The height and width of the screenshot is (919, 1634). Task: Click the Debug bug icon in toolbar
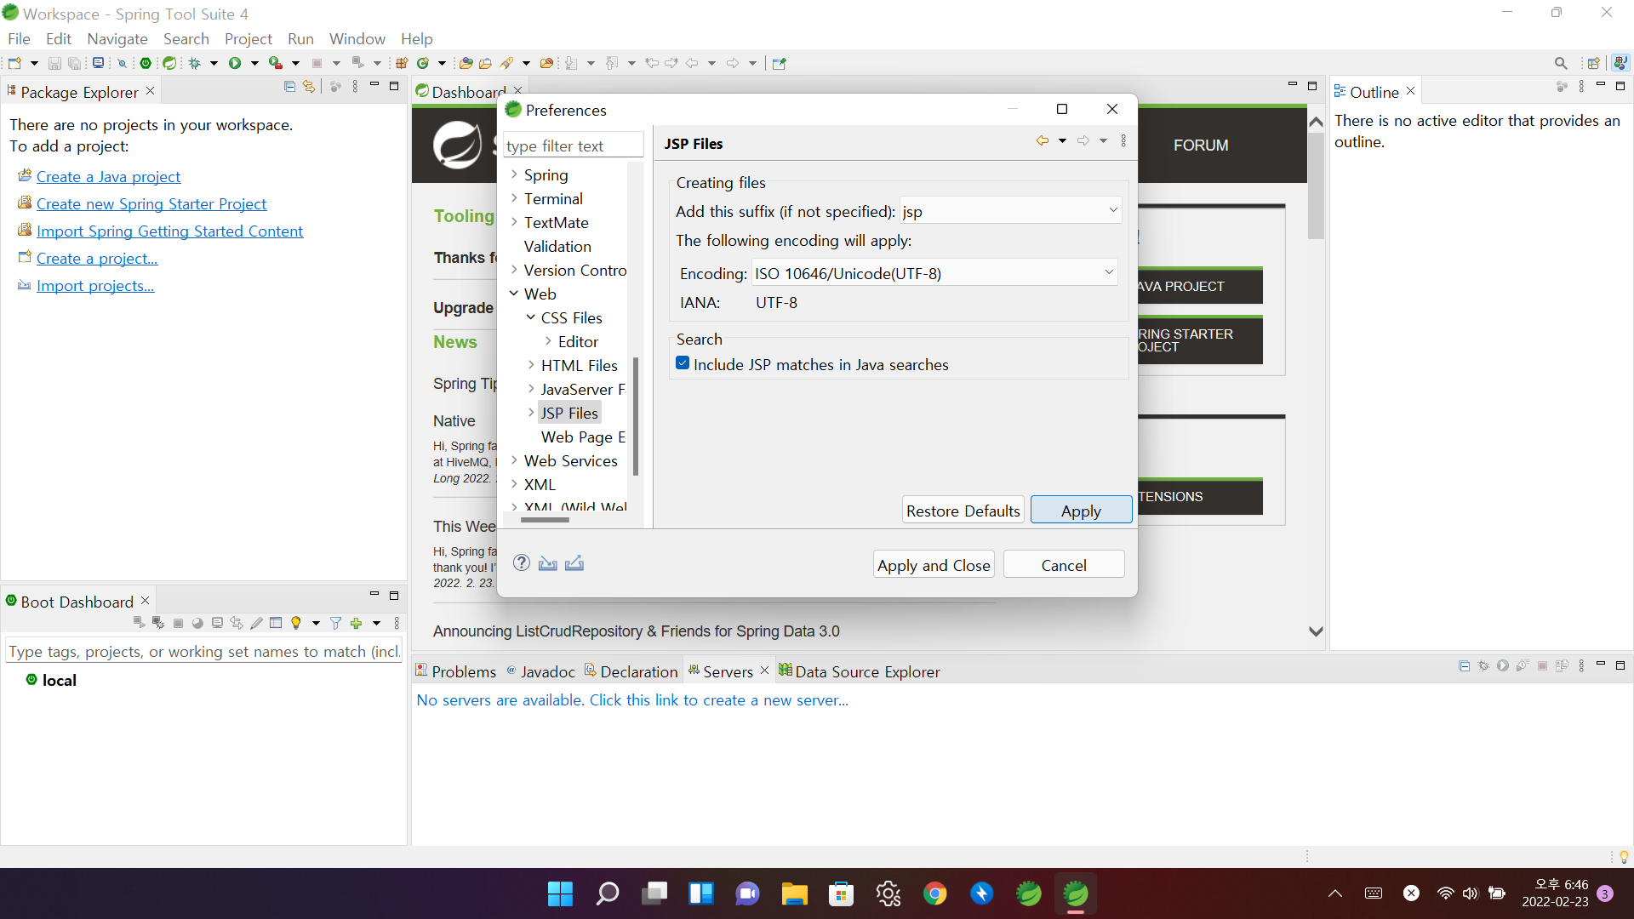click(x=195, y=63)
